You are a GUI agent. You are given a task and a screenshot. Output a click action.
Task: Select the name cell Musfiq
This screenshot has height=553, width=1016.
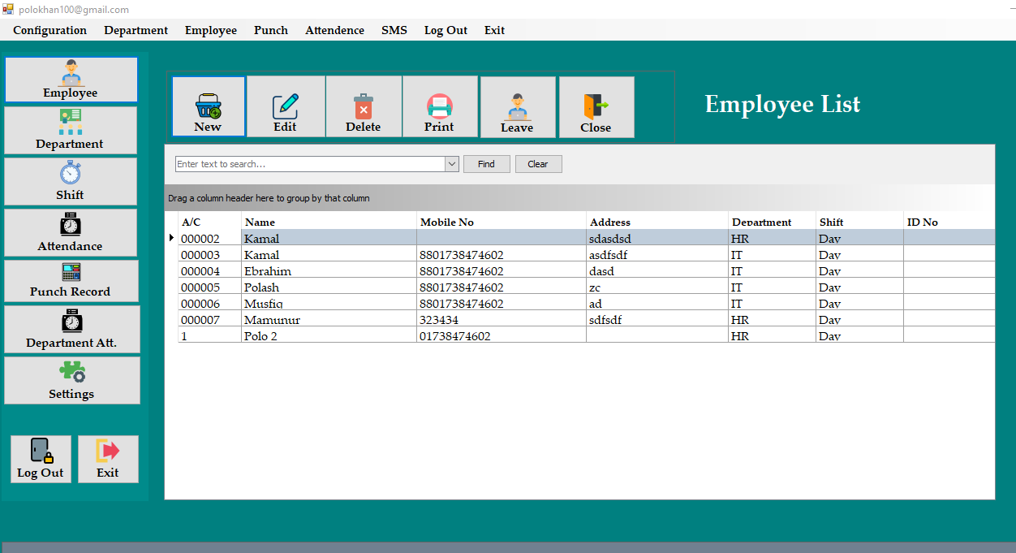click(x=329, y=303)
